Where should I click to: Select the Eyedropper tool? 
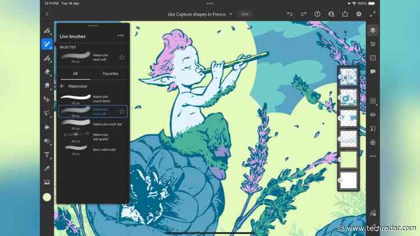click(47, 168)
